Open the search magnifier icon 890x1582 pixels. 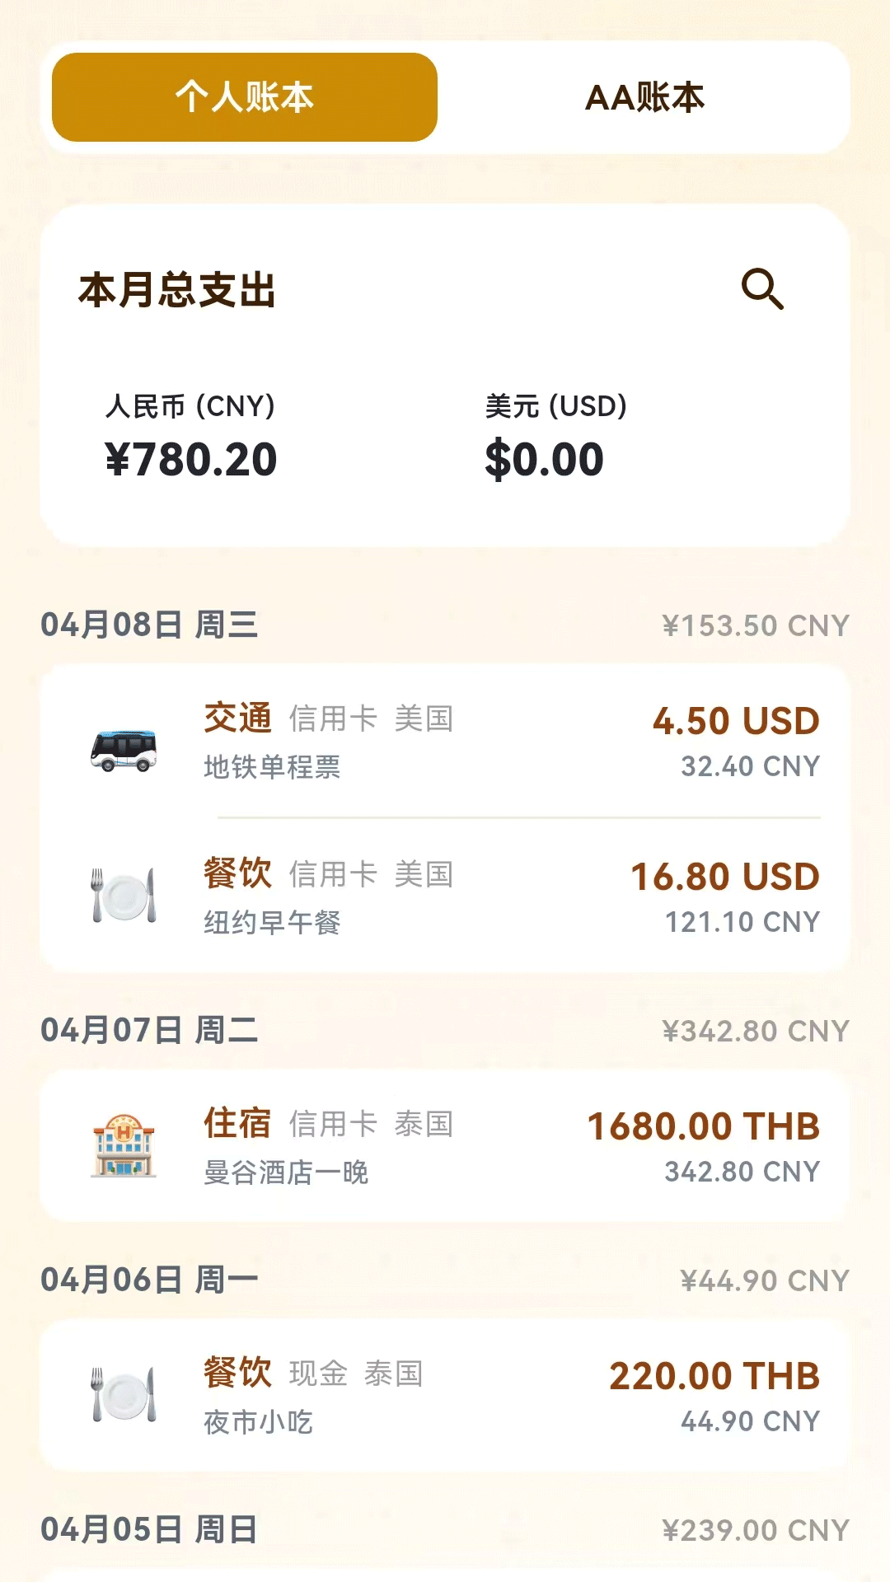762,289
